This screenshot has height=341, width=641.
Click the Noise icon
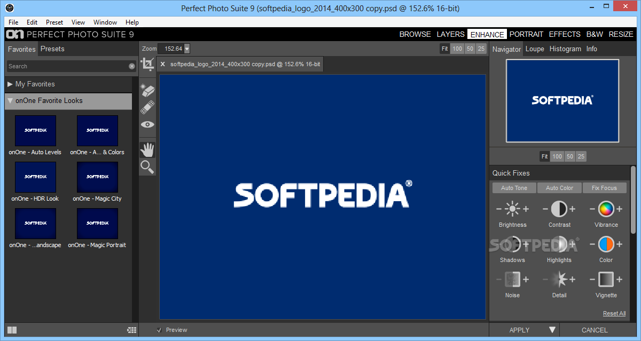(513, 279)
